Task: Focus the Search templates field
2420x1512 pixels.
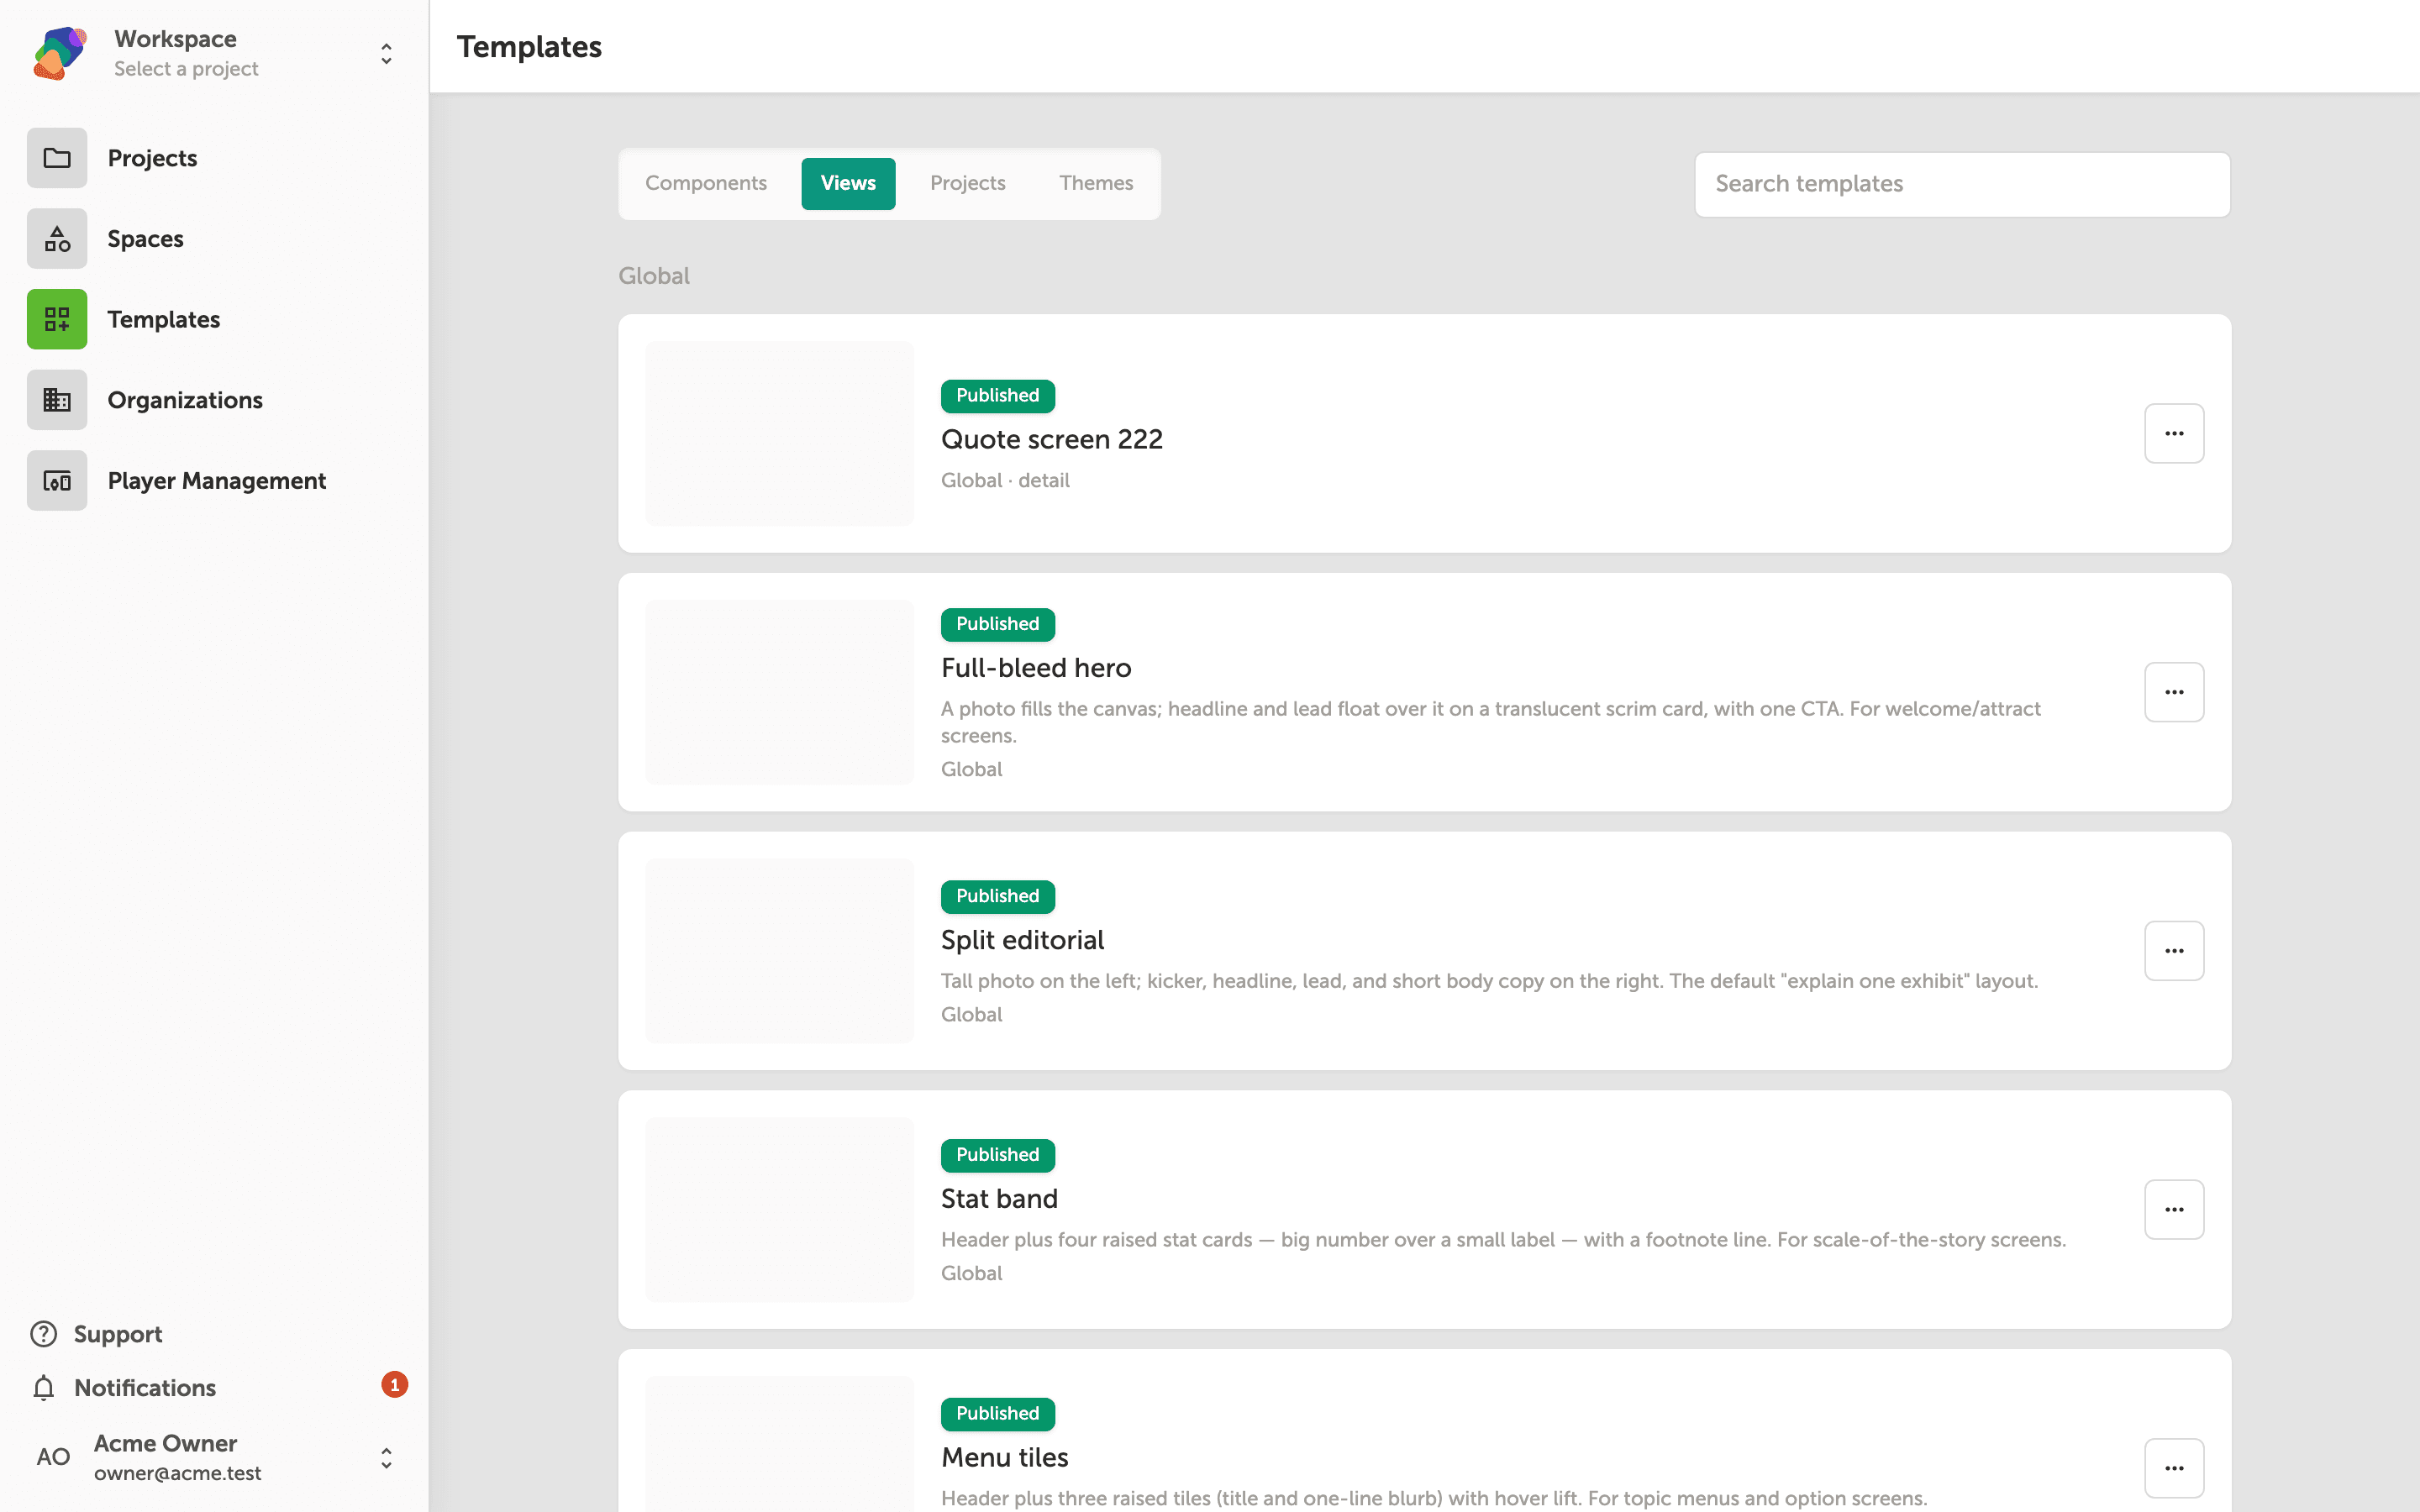Action: click(x=1962, y=184)
